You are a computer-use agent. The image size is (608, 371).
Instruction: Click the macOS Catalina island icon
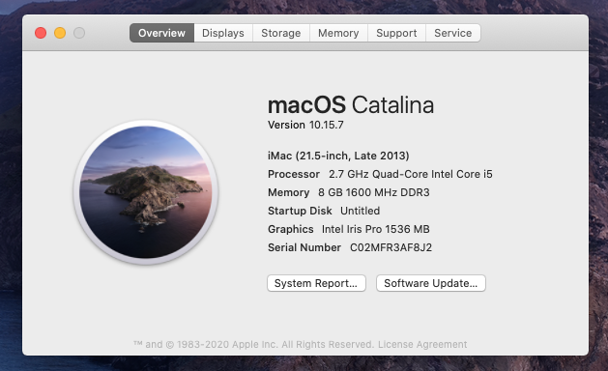click(x=146, y=192)
